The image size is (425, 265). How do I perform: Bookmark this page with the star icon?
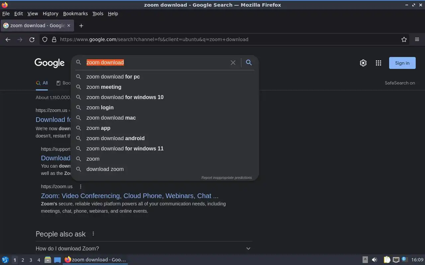click(x=404, y=39)
